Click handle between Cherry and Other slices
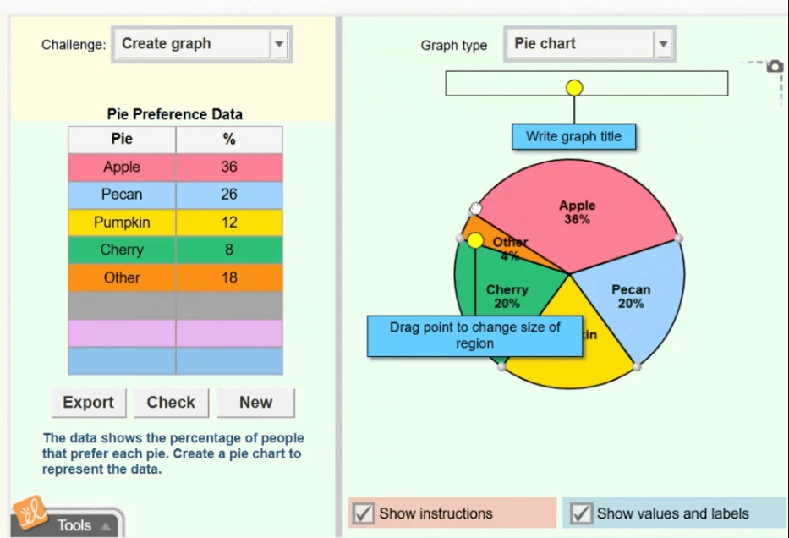This screenshot has height=538, width=789. [459, 239]
